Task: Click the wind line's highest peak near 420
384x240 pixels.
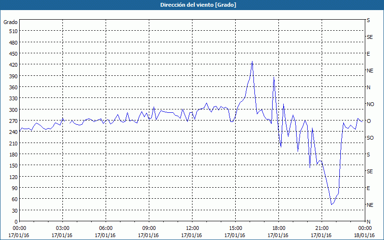Action: (x=252, y=61)
